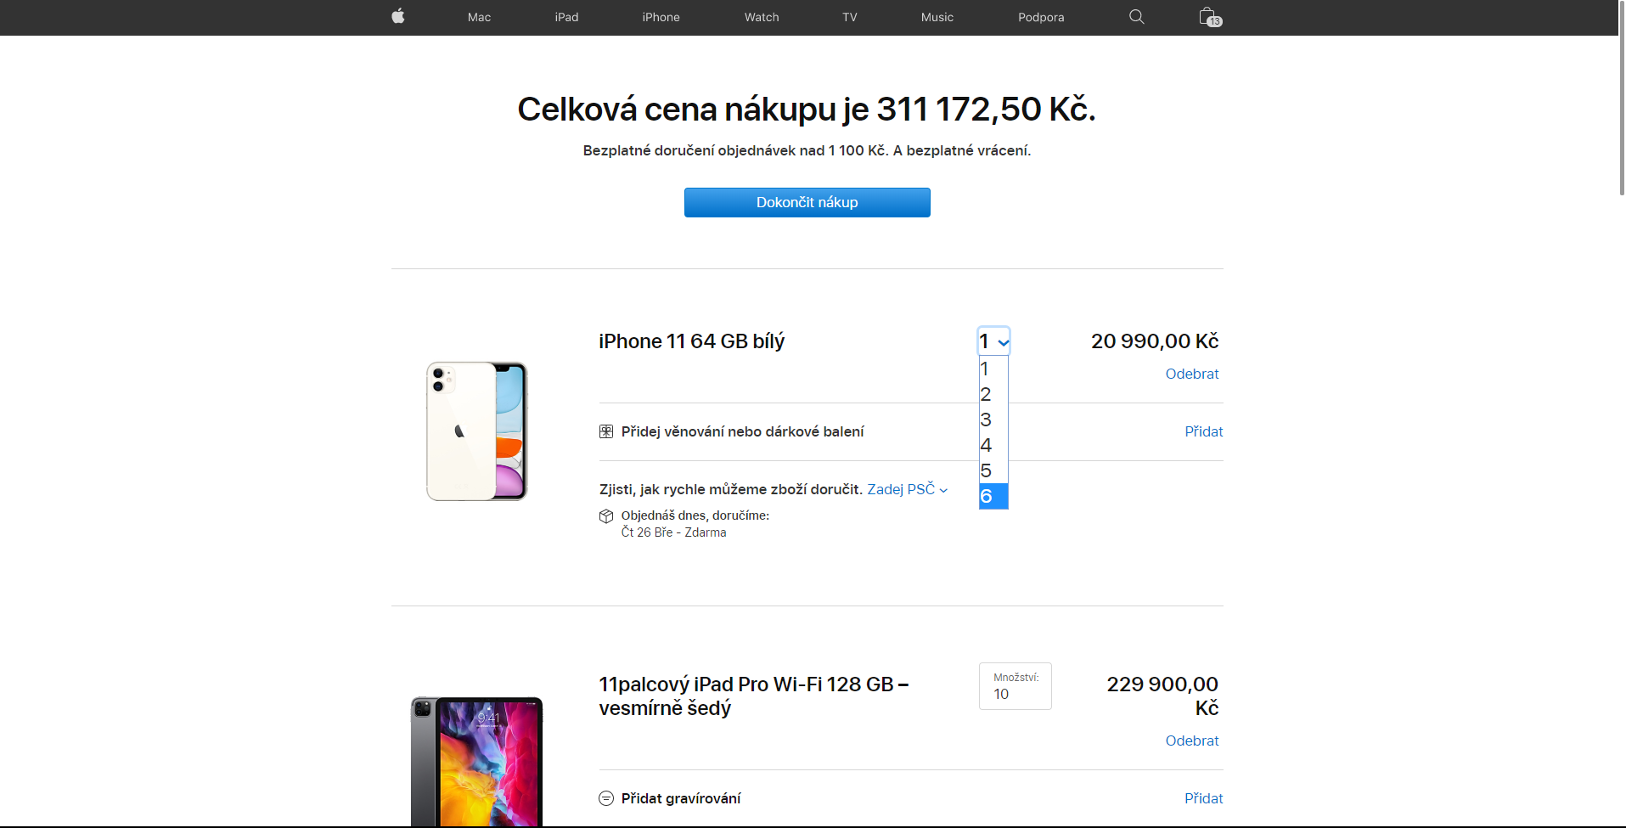Click the page vertical scrollbar
The image size is (1626, 828).
(1622, 102)
